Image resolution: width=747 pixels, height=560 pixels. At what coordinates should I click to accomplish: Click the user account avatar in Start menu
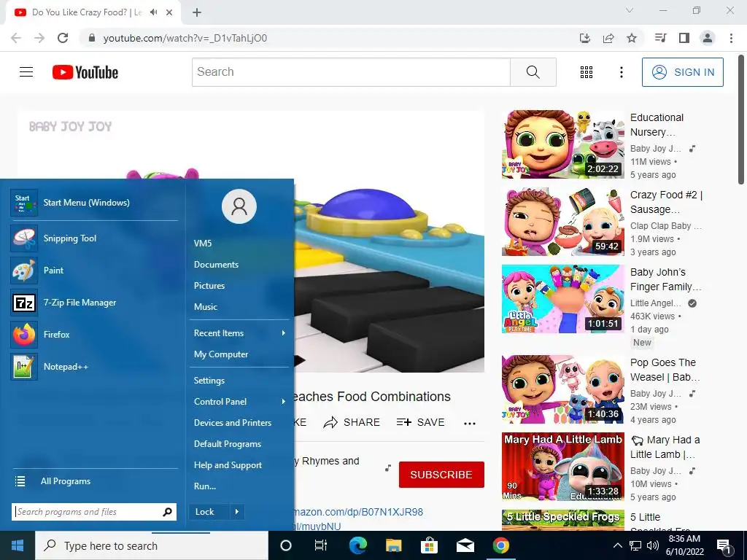[239, 206]
